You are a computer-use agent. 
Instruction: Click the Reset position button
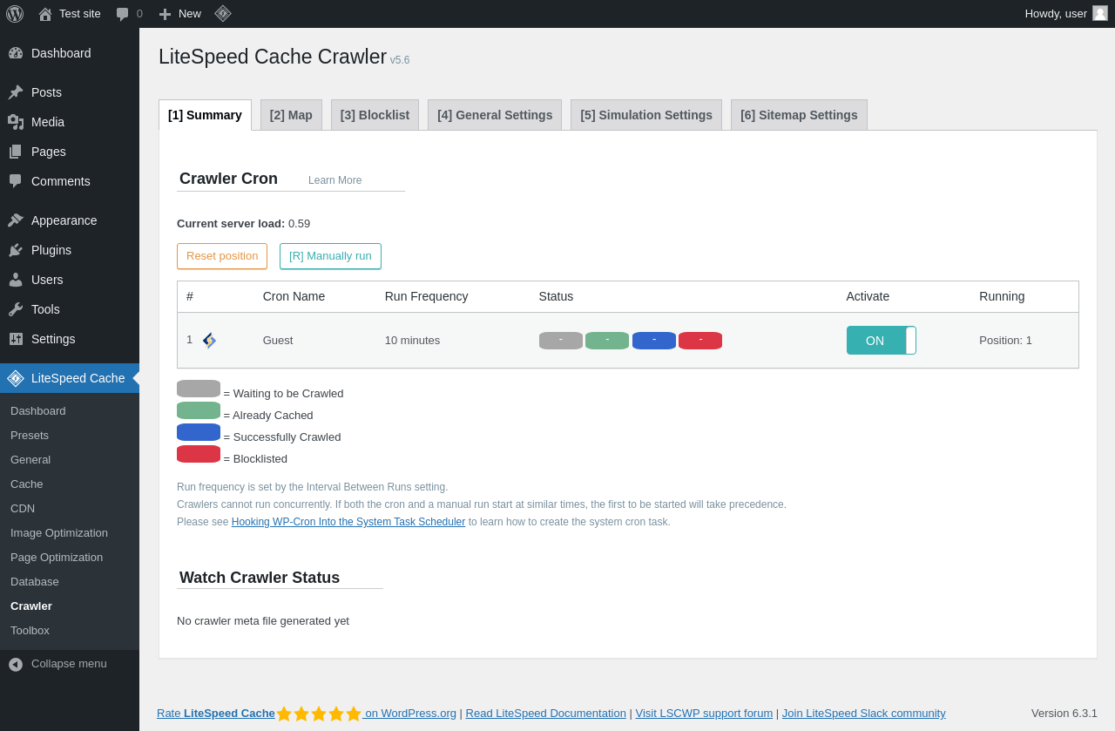pos(222,256)
